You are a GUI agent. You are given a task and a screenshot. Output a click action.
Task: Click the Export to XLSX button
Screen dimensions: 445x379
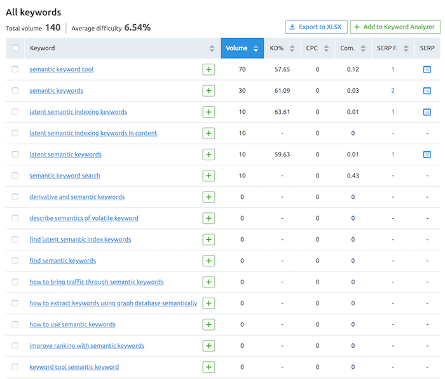[316, 27]
